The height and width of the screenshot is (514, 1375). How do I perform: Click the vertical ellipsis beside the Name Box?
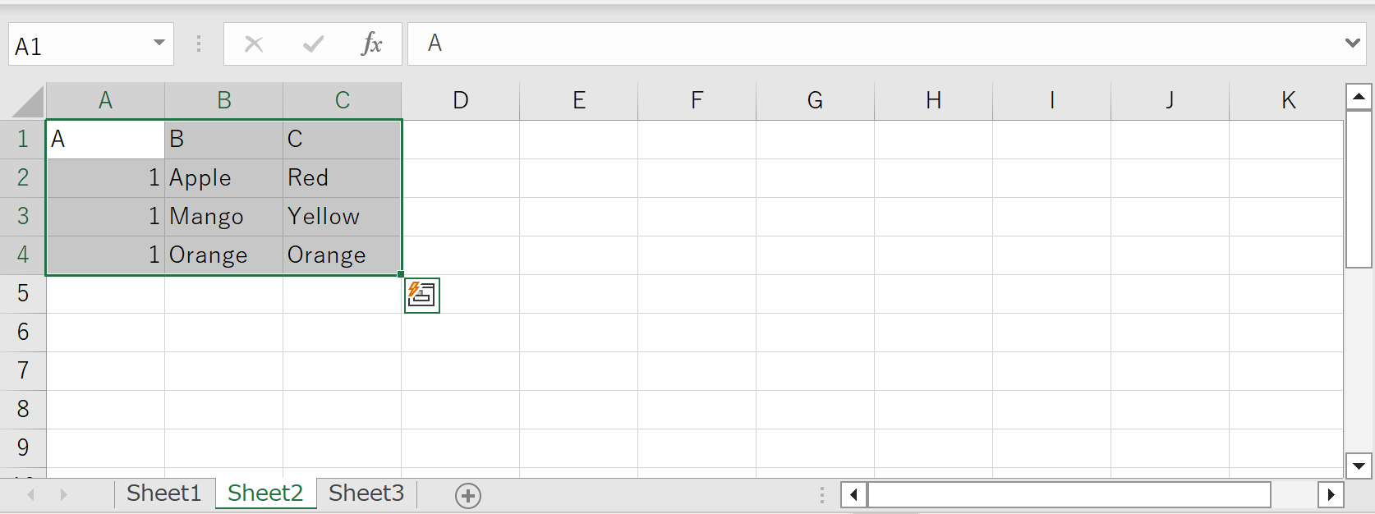point(199,44)
